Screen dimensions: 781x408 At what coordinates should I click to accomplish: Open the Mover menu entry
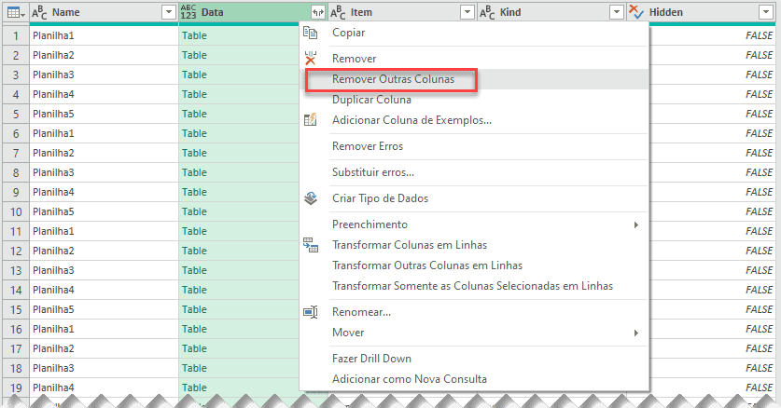click(x=474, y=333)
